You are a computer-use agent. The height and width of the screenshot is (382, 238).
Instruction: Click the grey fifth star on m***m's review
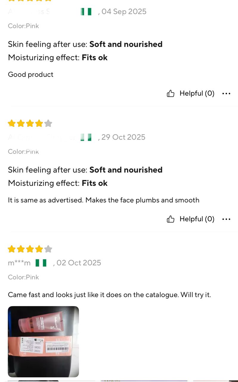point(48,249)
